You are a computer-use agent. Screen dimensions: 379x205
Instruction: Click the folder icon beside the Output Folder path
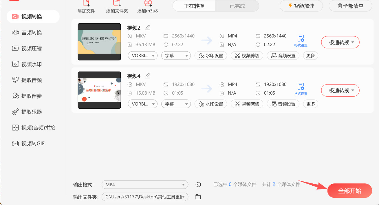click(x=198, y=197)
